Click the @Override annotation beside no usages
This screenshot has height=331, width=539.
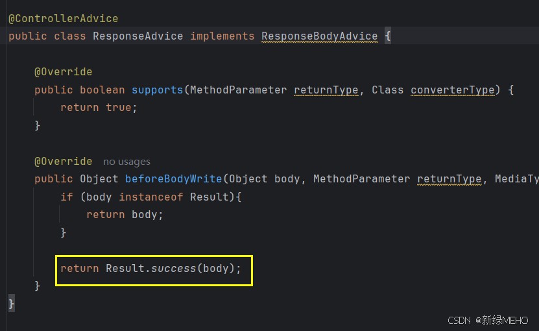[x=63, y=161]
